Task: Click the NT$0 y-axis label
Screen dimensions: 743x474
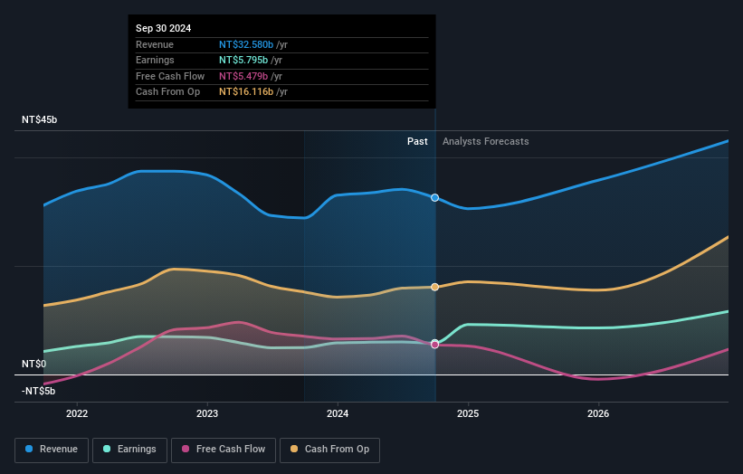Action: click(x=34, y=364)
